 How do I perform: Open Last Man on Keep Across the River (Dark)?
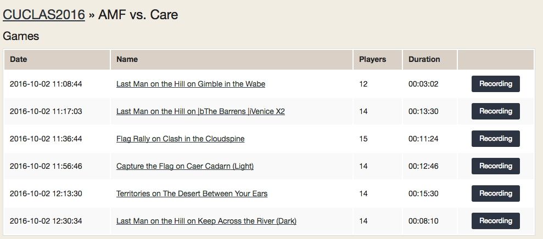click(206, 221)
